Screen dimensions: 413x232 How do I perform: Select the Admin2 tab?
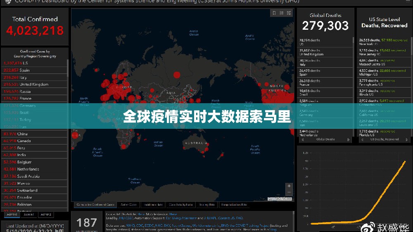46,215
